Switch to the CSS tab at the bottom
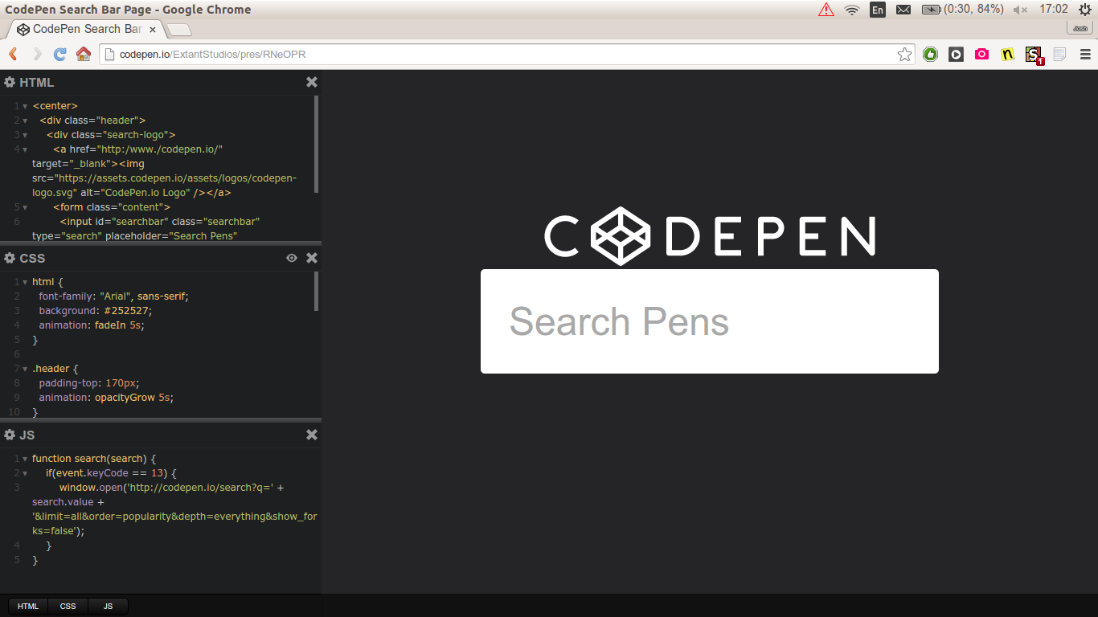The image size is (1098, 617). tap(68, 606)
